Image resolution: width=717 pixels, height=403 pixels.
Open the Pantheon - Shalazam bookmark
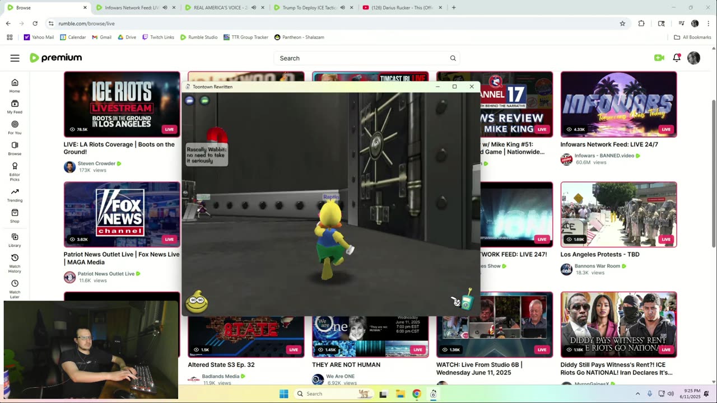click(x=299, y=37)
